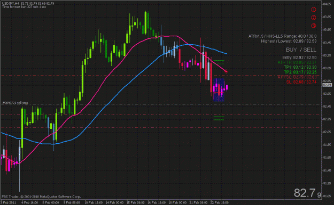Select the SL: 82.68 / 82.74 line

pyautogui.click(x=301, y=82)
